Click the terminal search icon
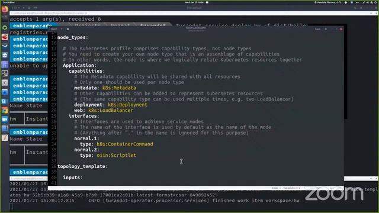The height and width of the screenshot is (213, 379). click(x=355, y=8)
